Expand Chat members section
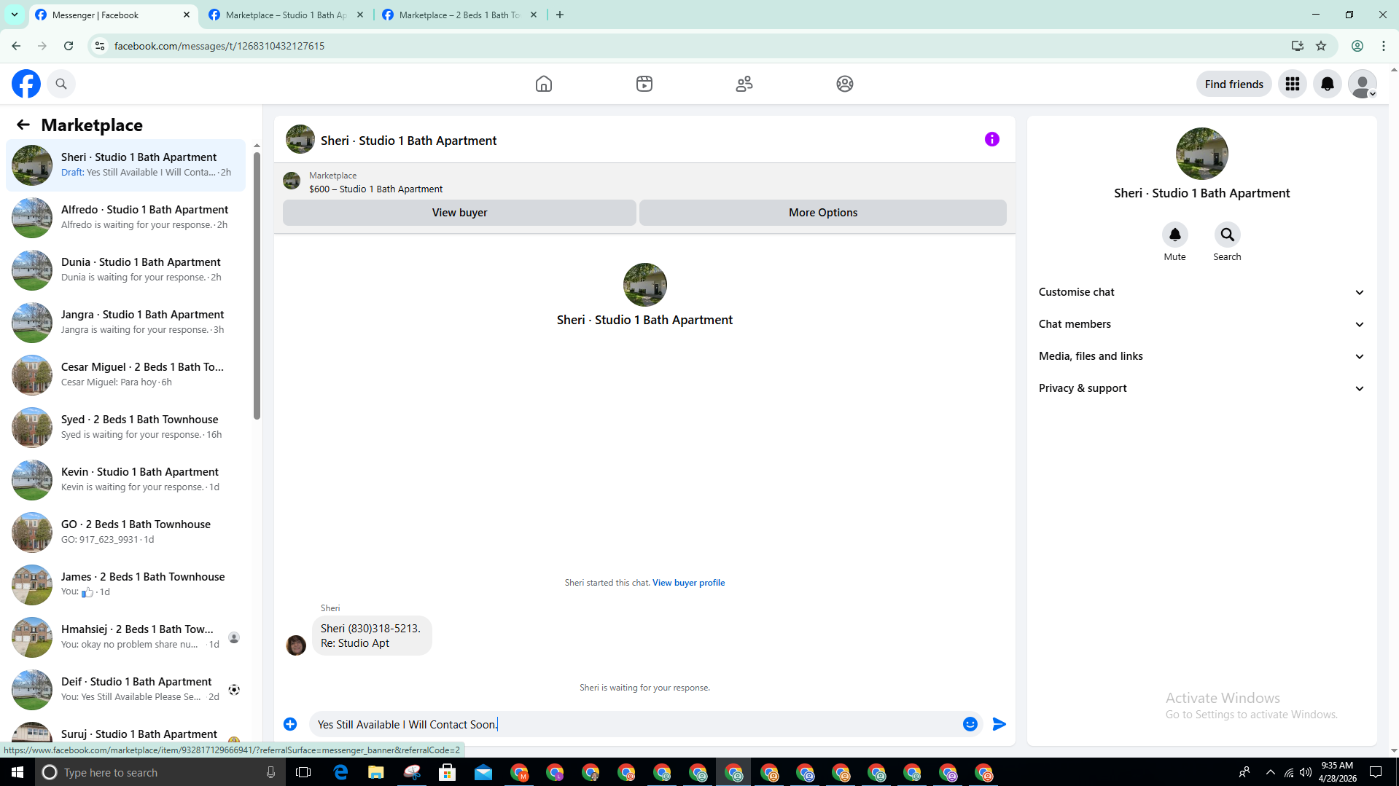The height and width of the screenshot is (786, 1399). tap(1201, 324)
